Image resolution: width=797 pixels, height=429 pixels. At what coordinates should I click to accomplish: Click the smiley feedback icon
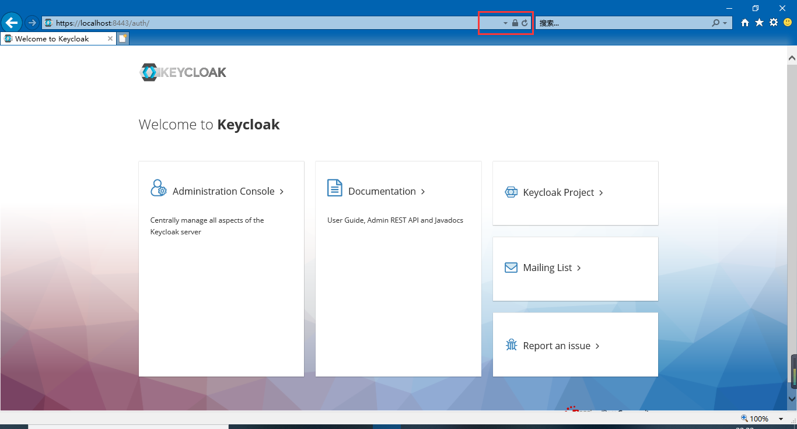pyautogui.click(x=788, y=22)
